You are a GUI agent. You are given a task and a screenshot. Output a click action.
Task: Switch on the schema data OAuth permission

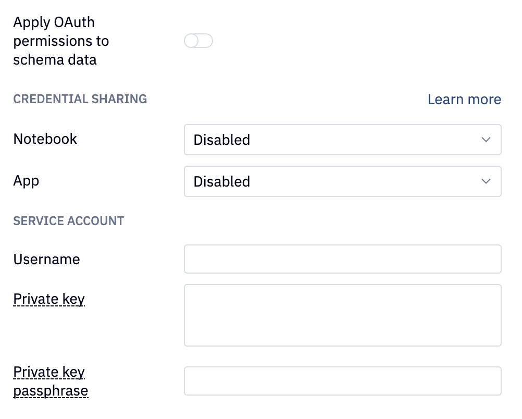pos(198,41)
